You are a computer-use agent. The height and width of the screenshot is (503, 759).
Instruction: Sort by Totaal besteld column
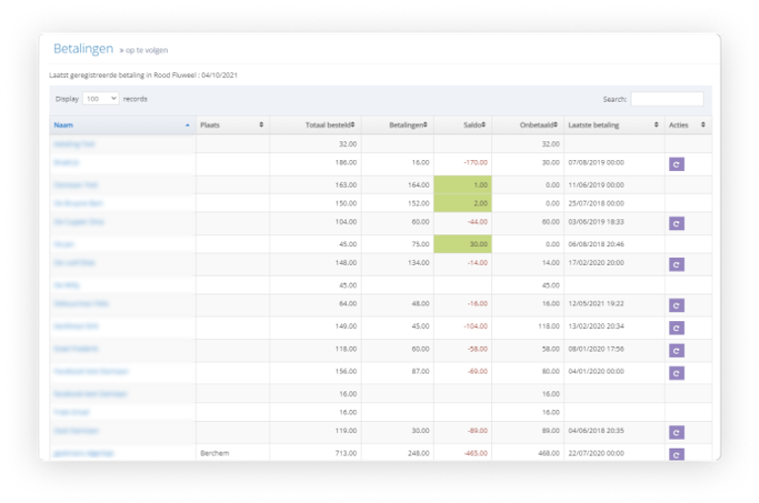point(316,126)
